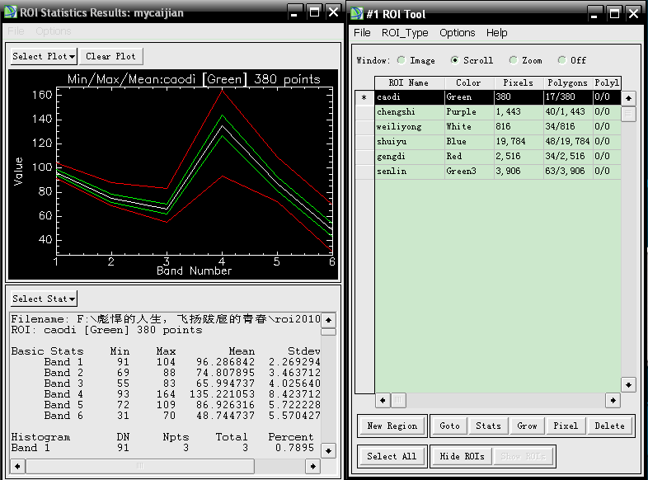
Task: Click the ROI Statistics window title icon
Action: pos(11,12)
